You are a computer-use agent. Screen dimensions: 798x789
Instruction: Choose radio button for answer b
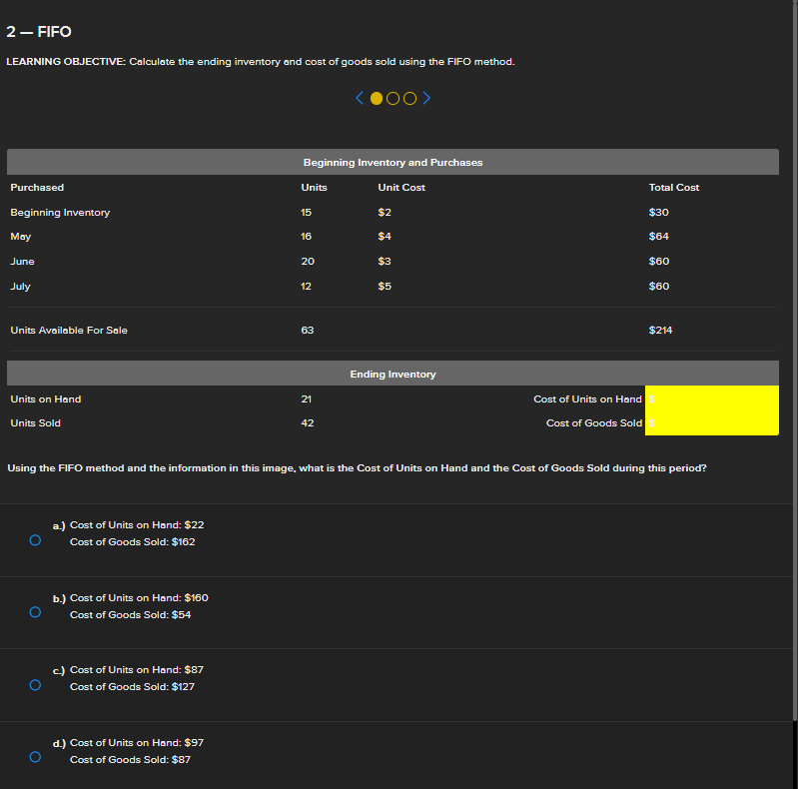point(35,612)
